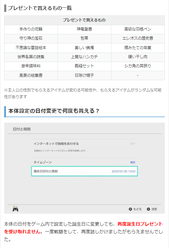
Task: Click the 神竜聖書 table cell
Action: click(x=84, y=29)
